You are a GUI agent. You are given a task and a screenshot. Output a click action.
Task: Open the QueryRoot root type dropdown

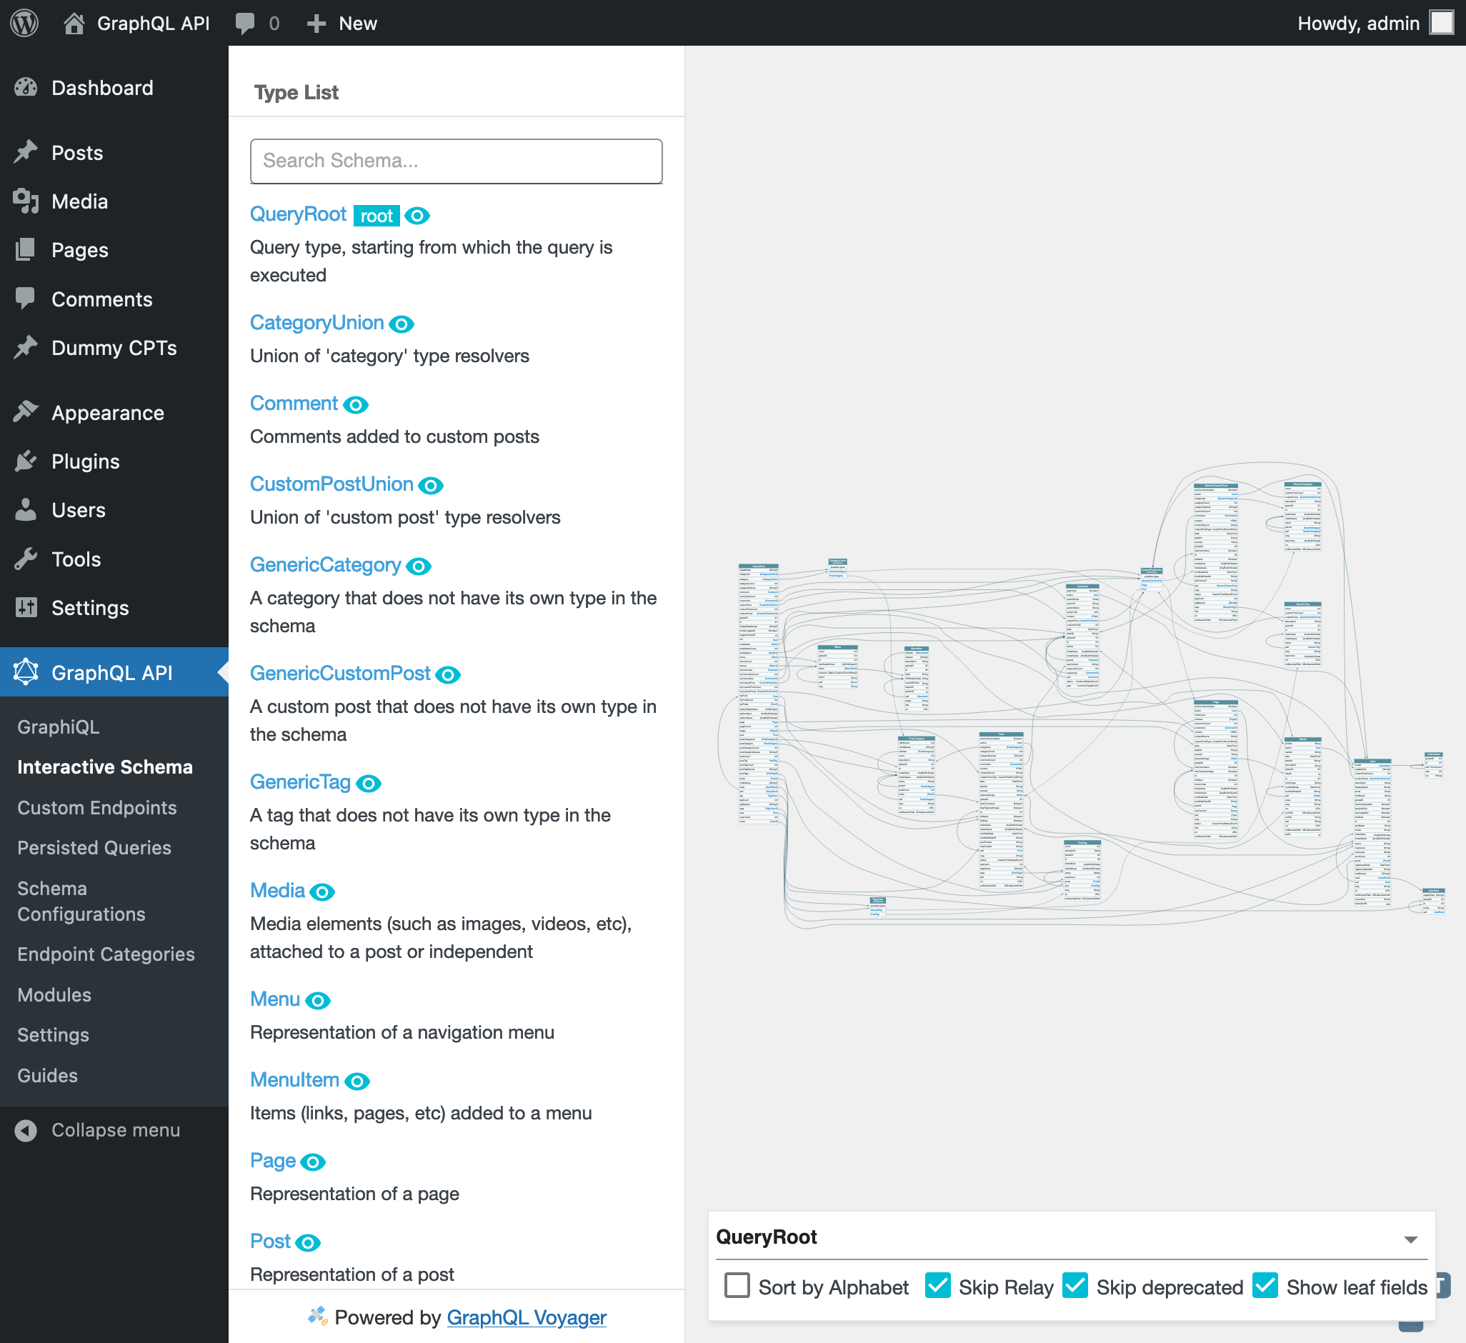pos(1410,1239)
